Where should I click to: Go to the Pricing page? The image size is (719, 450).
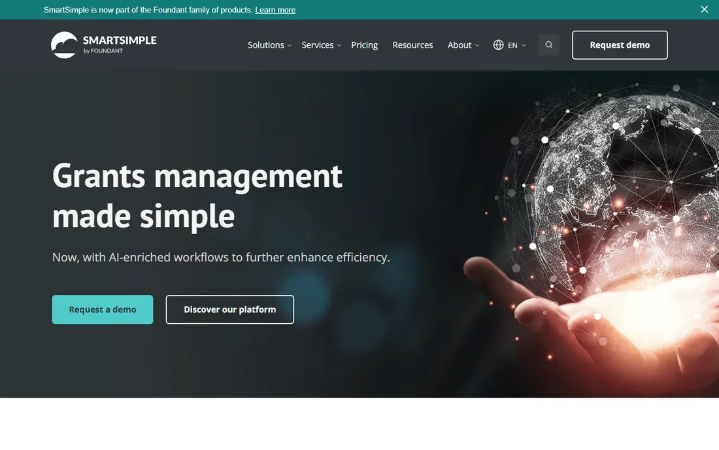pyautogui.click(x=365, y=45)
